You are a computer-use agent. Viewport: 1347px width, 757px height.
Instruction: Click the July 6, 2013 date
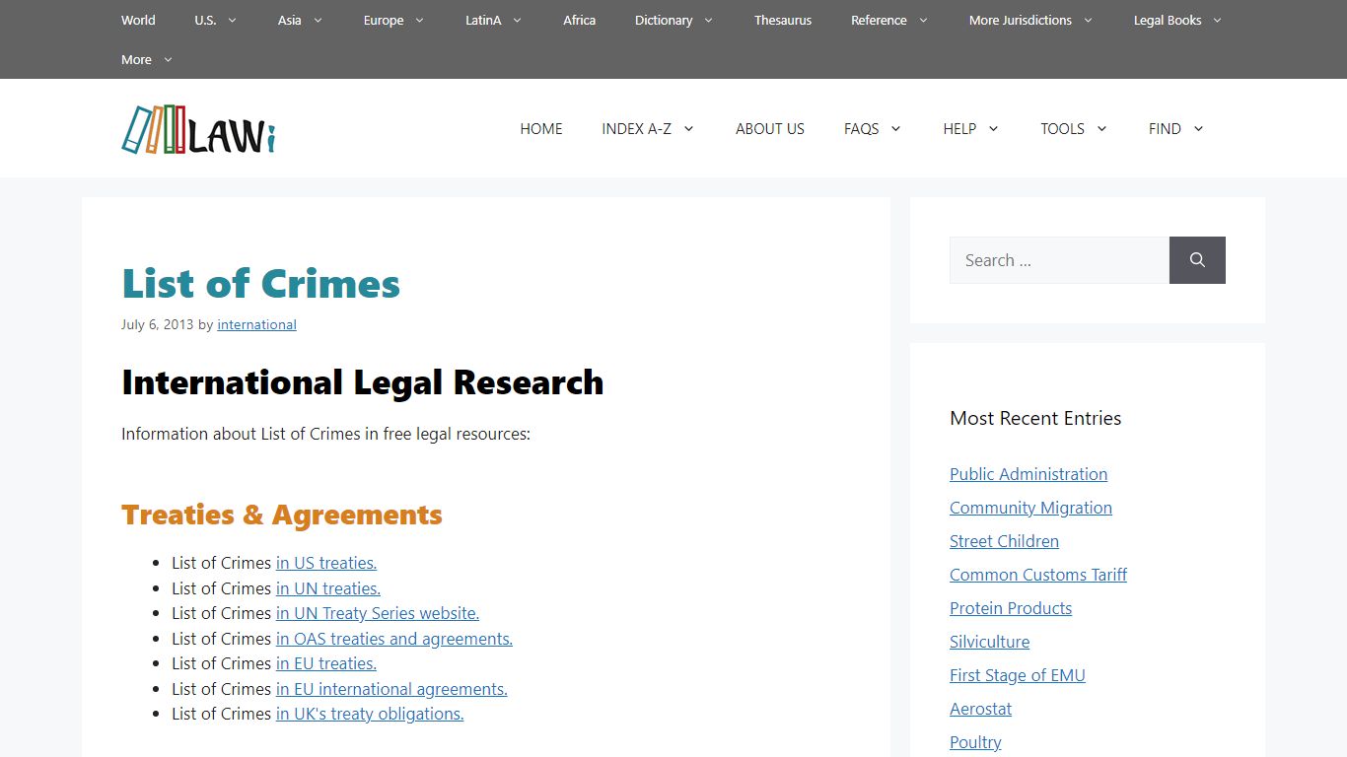[x=158, y=324]
